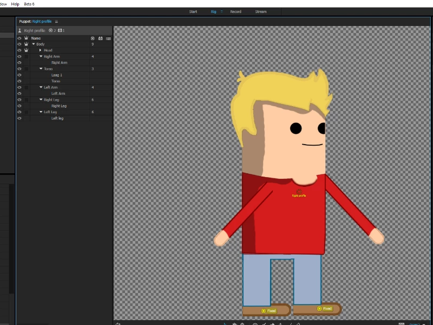
Task: Hide the Laag 1 layer
Action: point(19,75)
